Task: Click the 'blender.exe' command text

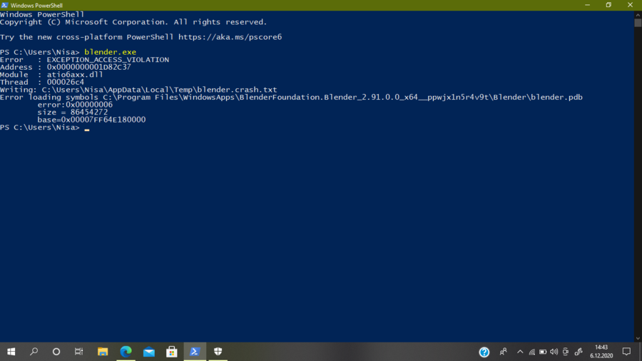Action: 110,52
